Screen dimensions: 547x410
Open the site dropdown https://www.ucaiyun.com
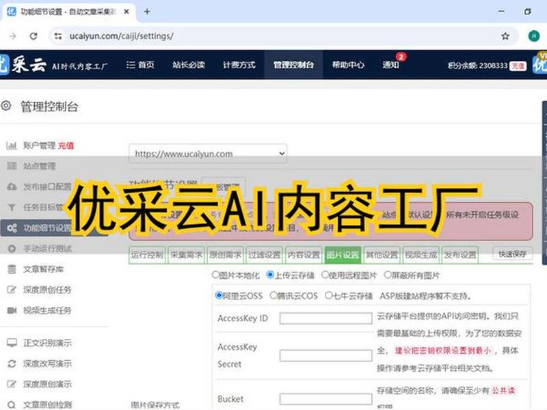[x=208, y=153]
